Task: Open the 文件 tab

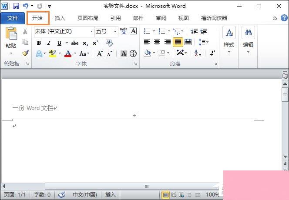Action: (13, 18)
